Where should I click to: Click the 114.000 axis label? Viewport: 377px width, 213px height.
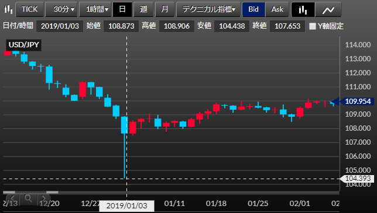point(358,45)
